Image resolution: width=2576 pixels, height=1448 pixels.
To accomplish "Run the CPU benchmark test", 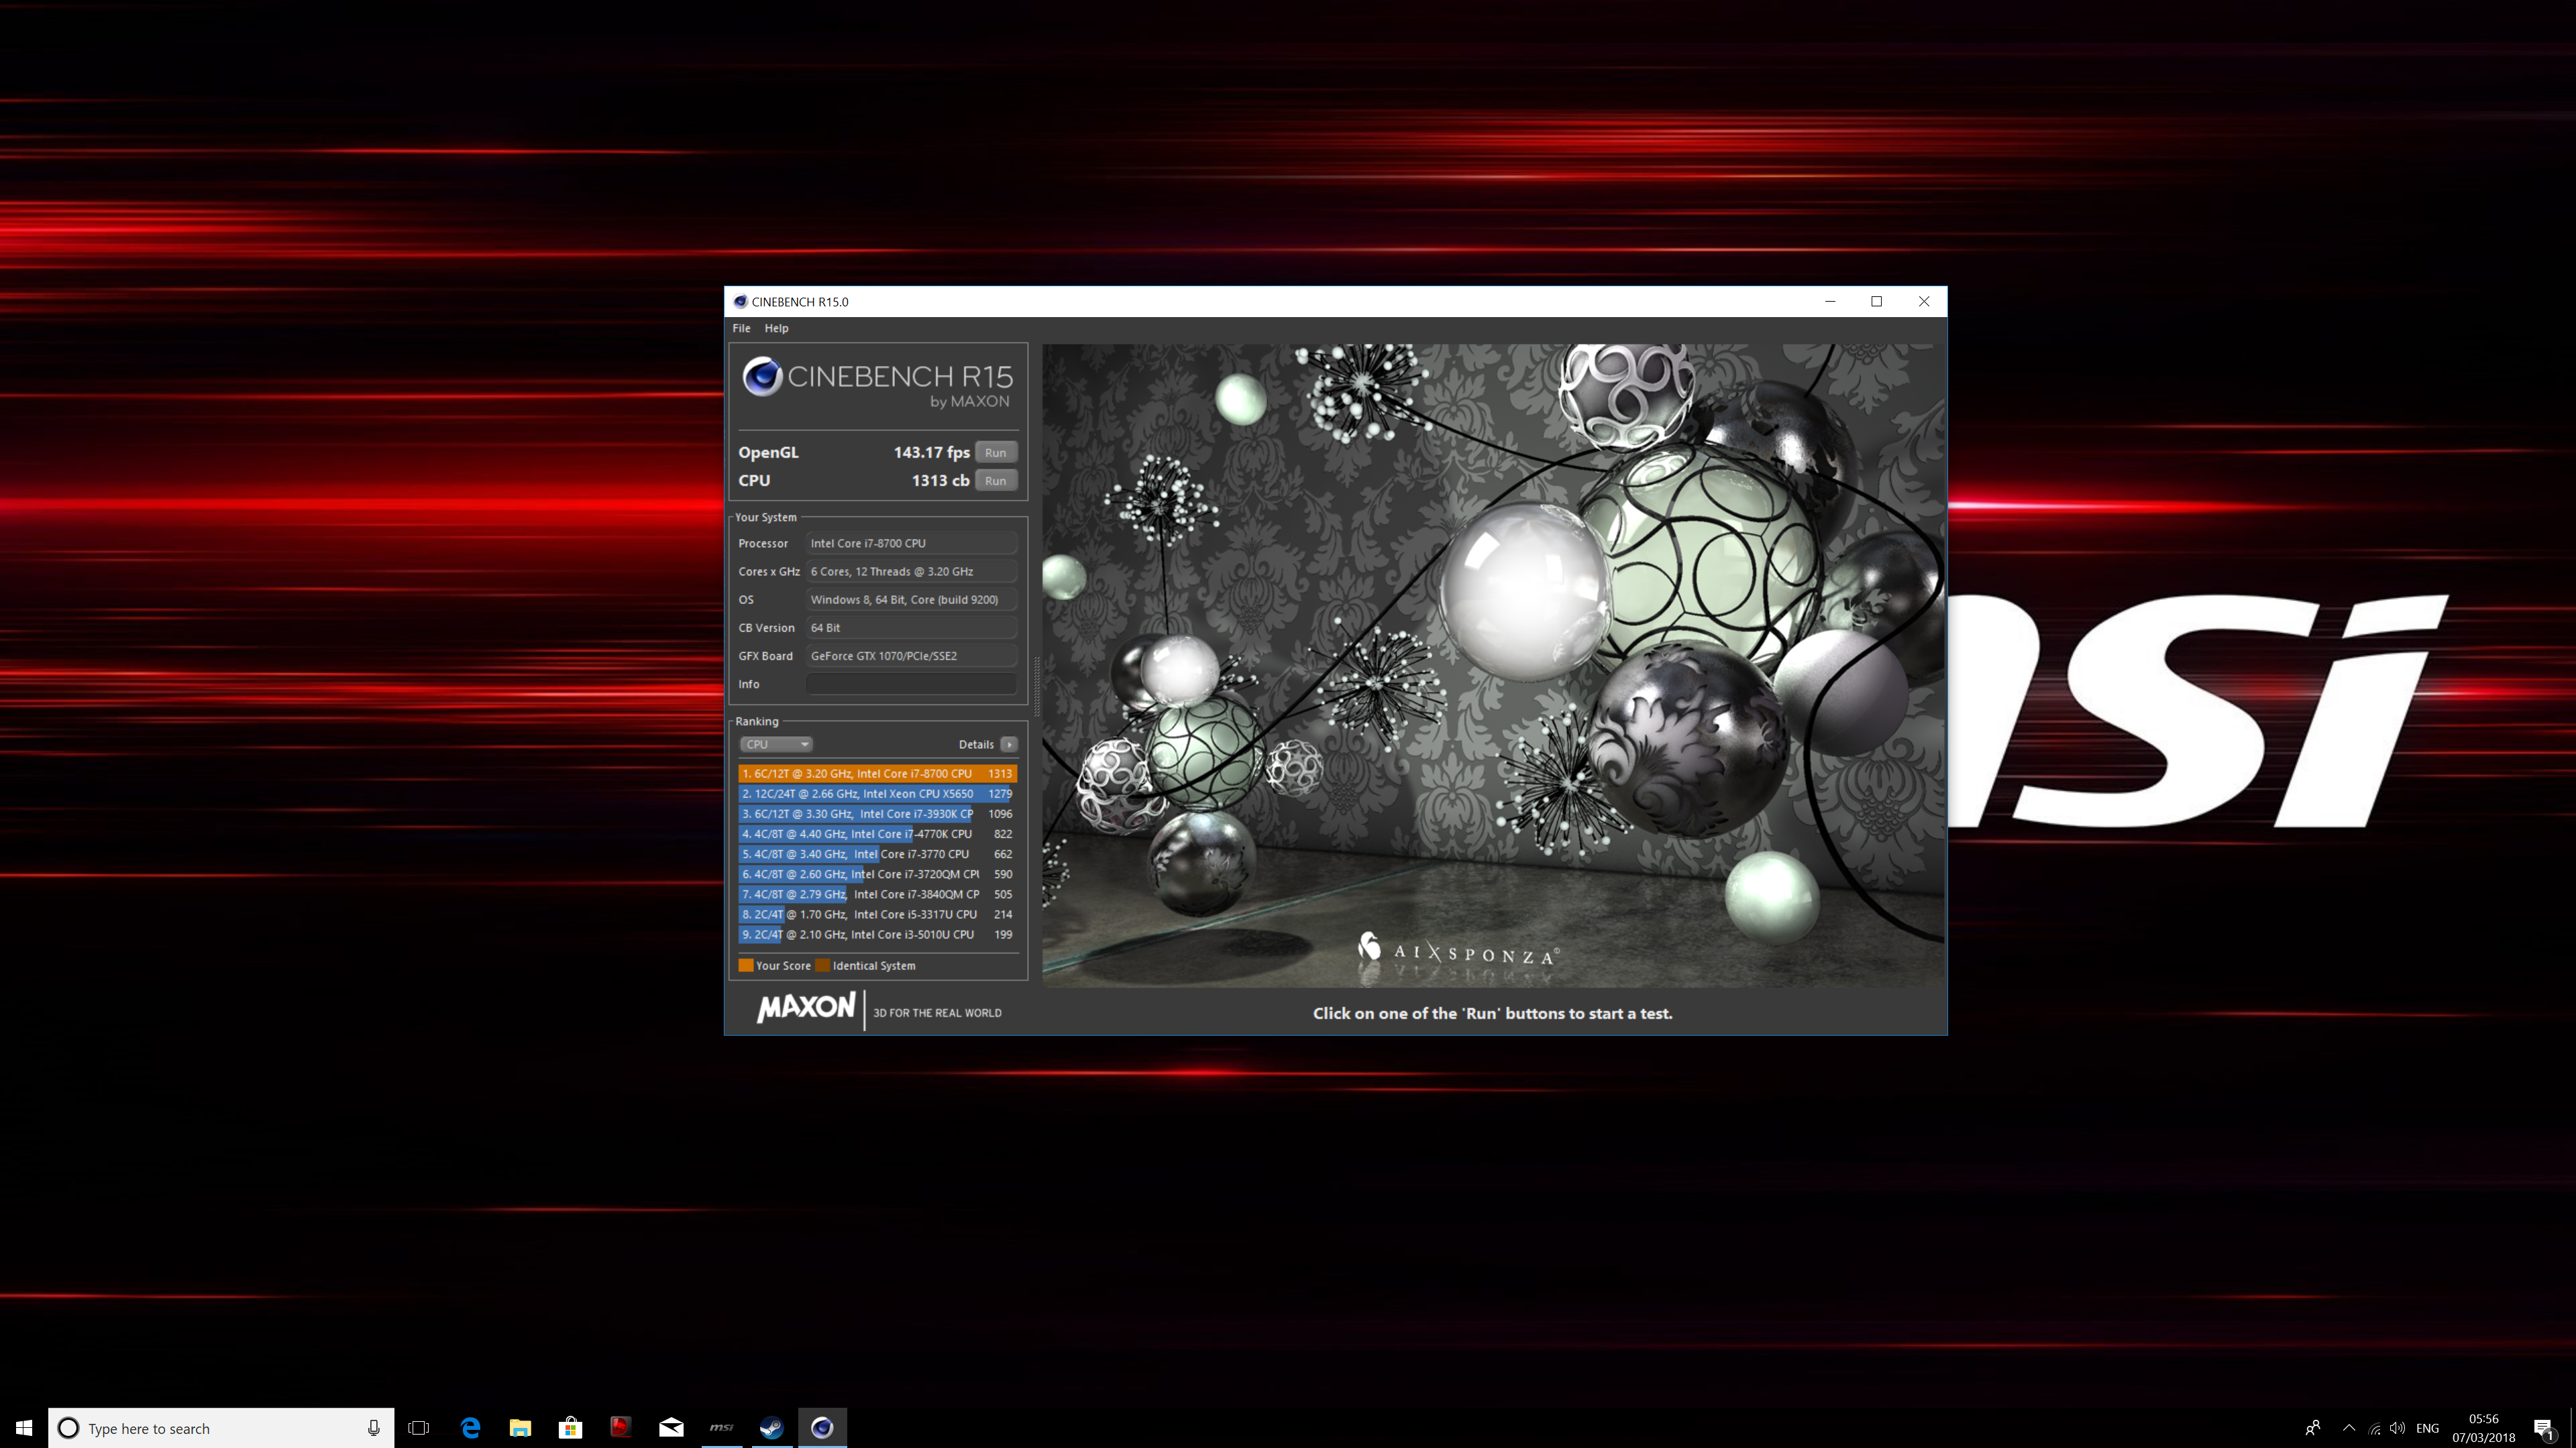I will (x=995, y=481).
